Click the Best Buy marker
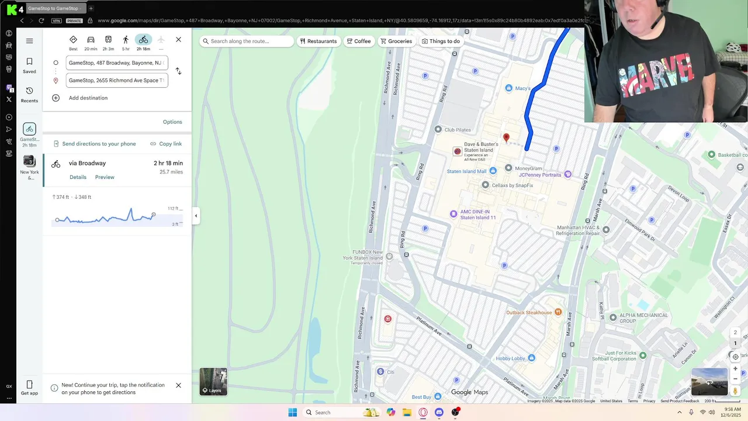The image size is (748, 421). [438, 397]
